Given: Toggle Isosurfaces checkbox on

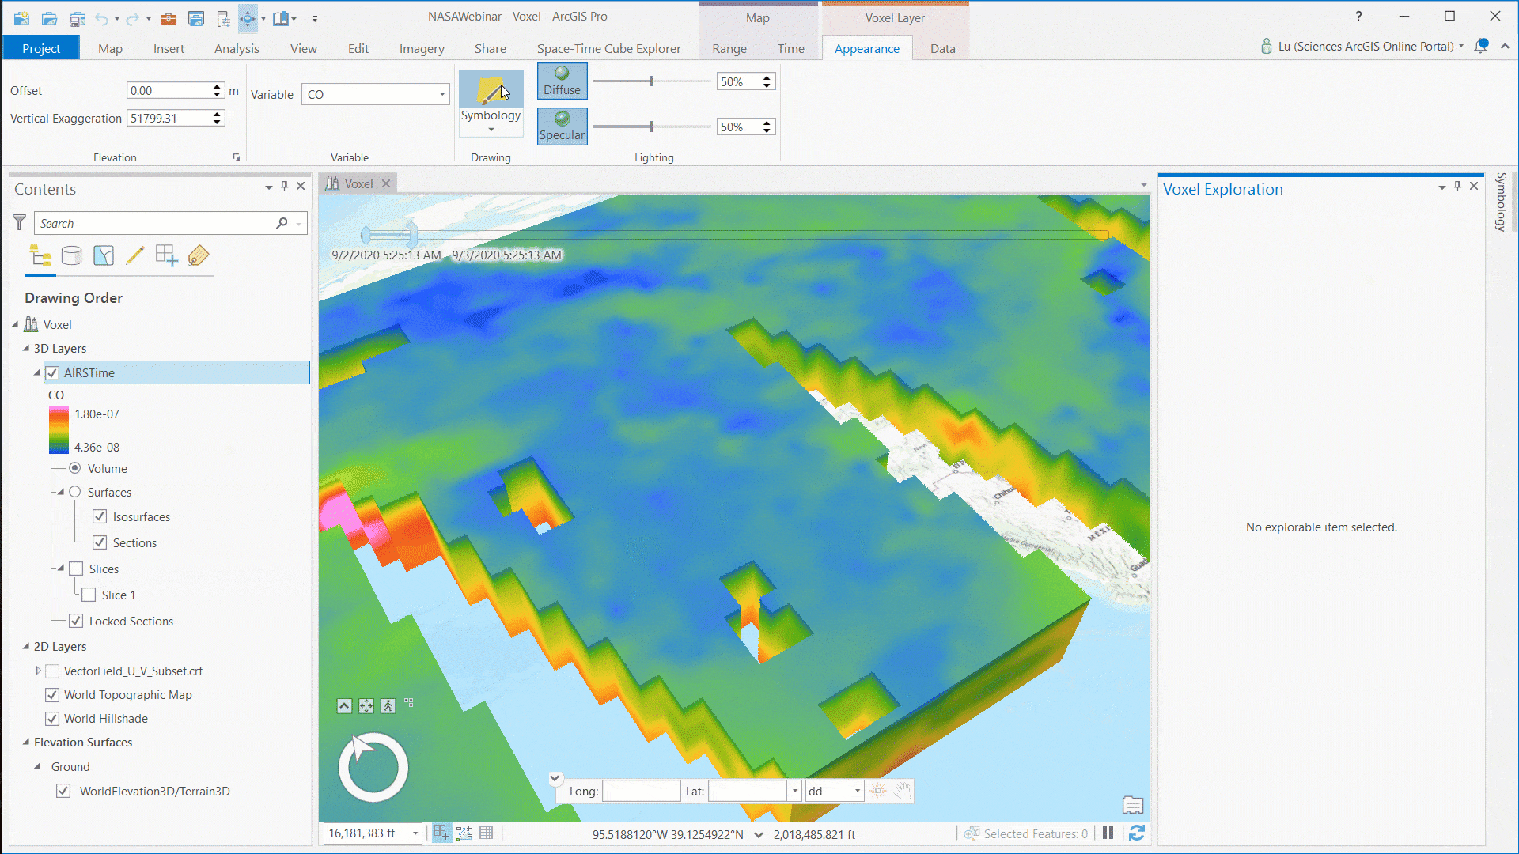Looking at the screenshot, I should 99,516.
